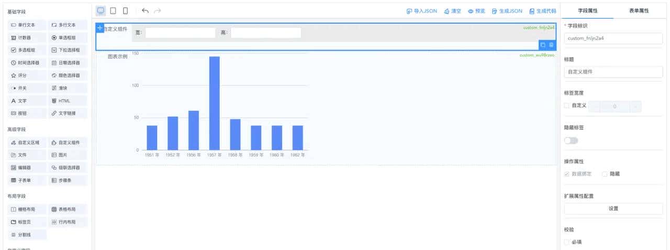Enable 自定义 label width checkbox
This screenshot has width=670, height=250.
point(567,106)
